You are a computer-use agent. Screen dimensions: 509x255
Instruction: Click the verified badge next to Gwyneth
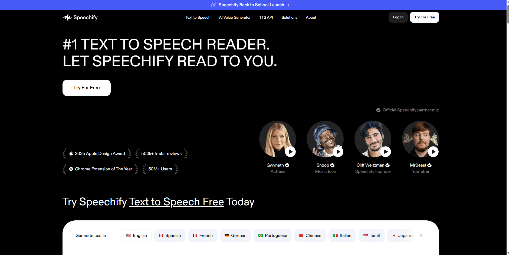(287, 165)
